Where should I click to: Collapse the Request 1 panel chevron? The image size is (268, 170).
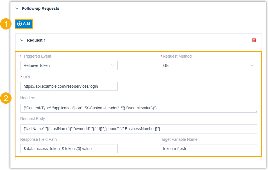click(22, 40)
